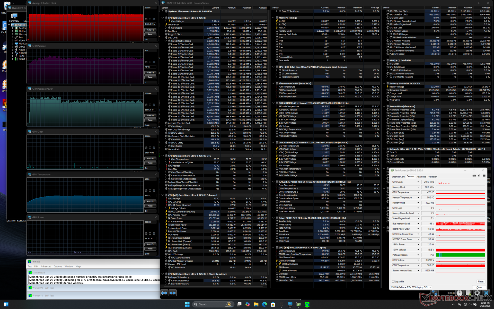This screenshot has width=494, height=309.
Task: Click HWiNFO collapse columns arrows button
Action: tap(173, 293)
